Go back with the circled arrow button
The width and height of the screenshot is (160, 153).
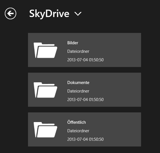click(x=10, y=13)
